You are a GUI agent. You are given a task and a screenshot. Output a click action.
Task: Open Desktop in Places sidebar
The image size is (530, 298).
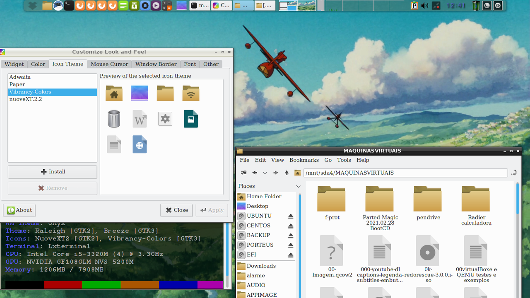266,206
